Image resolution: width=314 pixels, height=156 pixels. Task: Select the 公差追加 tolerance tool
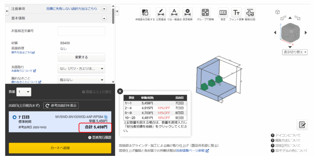point(161,13)
